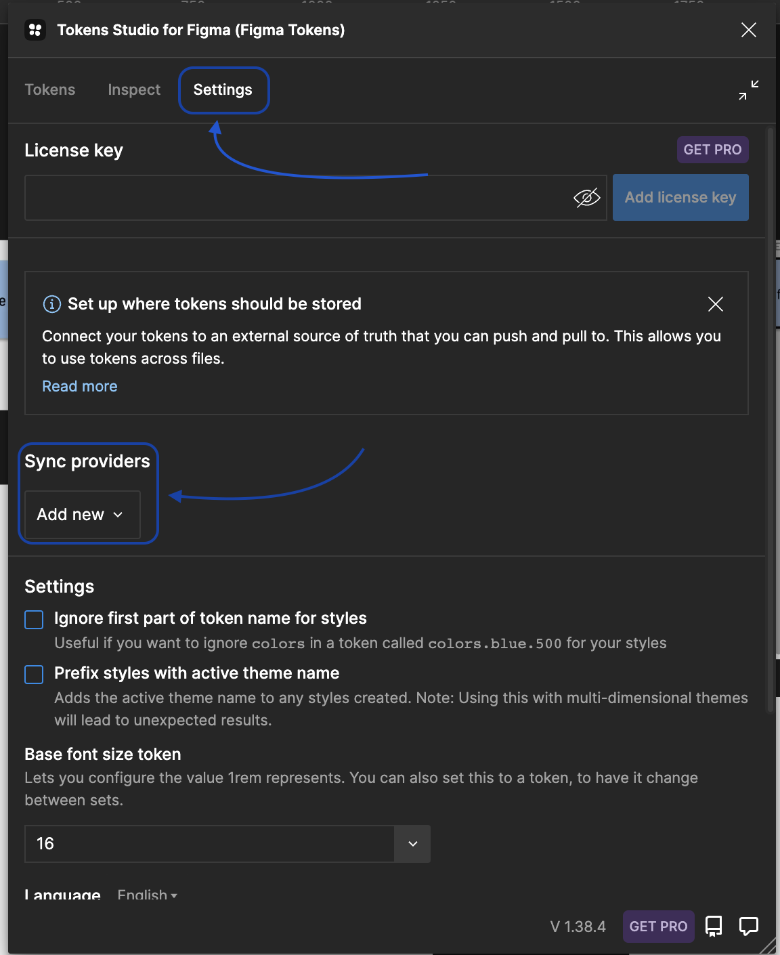Click the info icon beside storage setup heading
Screen dimensions: 780x955
click(x=51, y=304)
